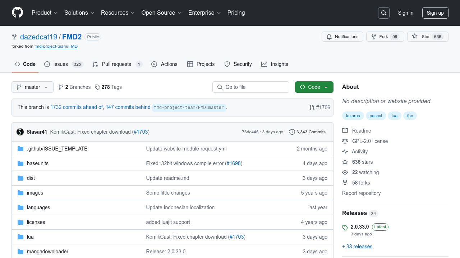Open the + 33 releases link
This screenshot has width=460, height=258.
point(357,247)
